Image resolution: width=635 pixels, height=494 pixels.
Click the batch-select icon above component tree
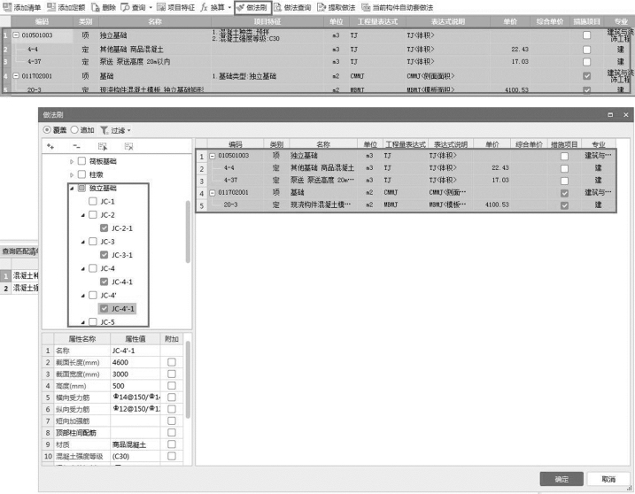click(x=103, y=146)
